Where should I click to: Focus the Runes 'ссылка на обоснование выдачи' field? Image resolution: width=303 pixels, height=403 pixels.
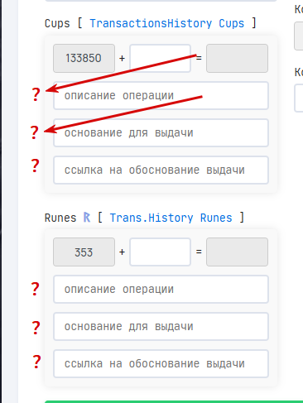click(161, 364)
